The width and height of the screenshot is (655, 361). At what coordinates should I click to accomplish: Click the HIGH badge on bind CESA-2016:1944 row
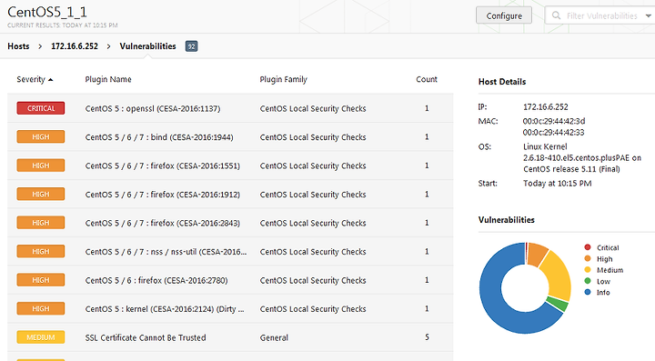(x=41, y=137)
